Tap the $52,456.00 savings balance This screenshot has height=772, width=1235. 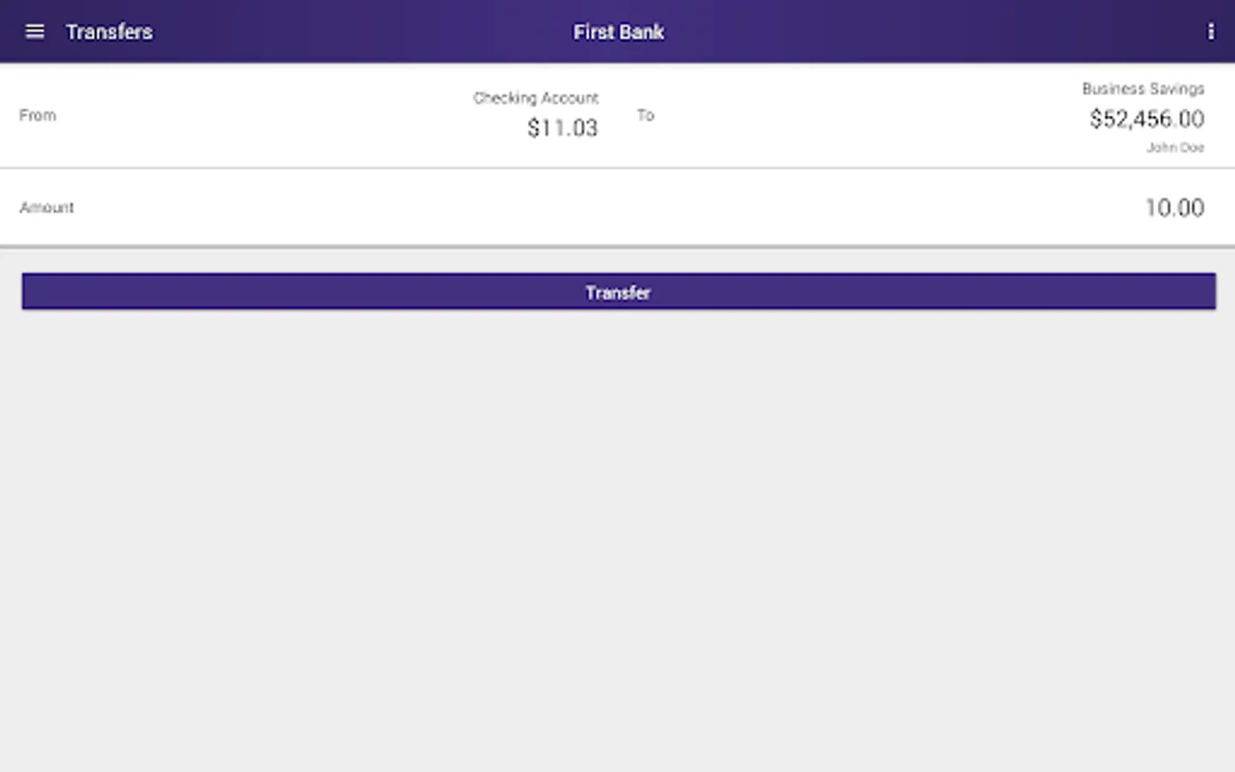(1147, 119)
